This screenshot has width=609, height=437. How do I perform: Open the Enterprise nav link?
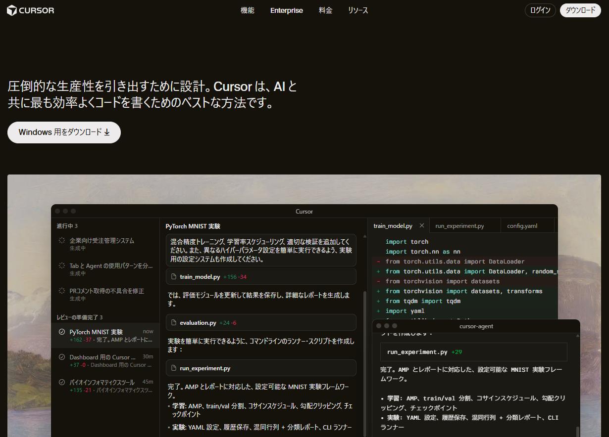pyautogui.click(x=287, y=10)
